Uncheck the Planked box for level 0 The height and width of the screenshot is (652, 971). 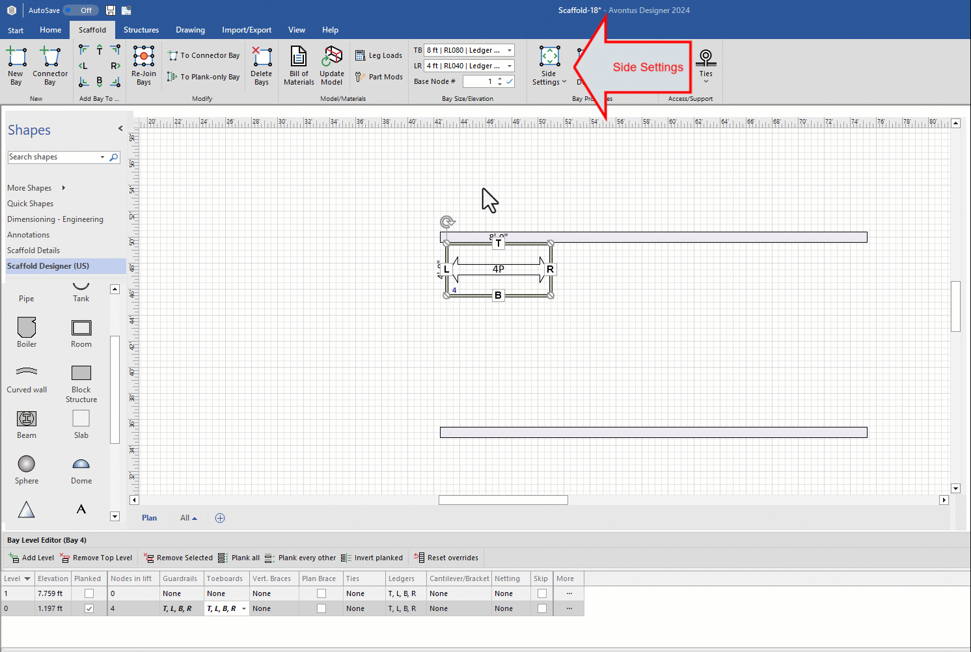[x=89, y=608]
